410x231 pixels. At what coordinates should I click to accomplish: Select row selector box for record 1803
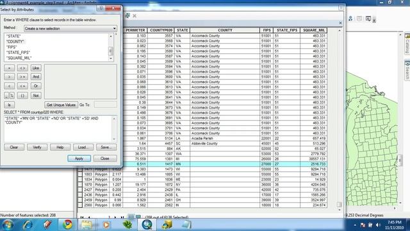point(80,174)
